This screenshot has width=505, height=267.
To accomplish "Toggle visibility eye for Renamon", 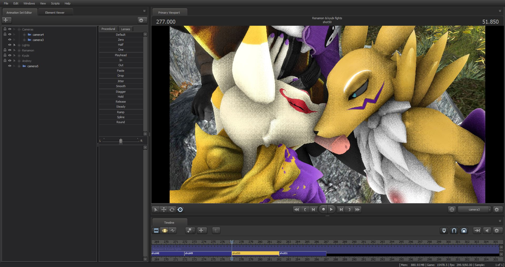I will click(10, 50).
